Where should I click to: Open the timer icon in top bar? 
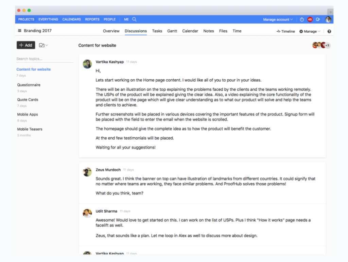coord(302,20)
